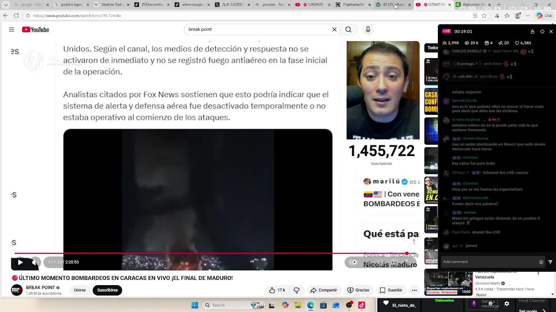Open Windows Start menu

[x=195, y=305]
